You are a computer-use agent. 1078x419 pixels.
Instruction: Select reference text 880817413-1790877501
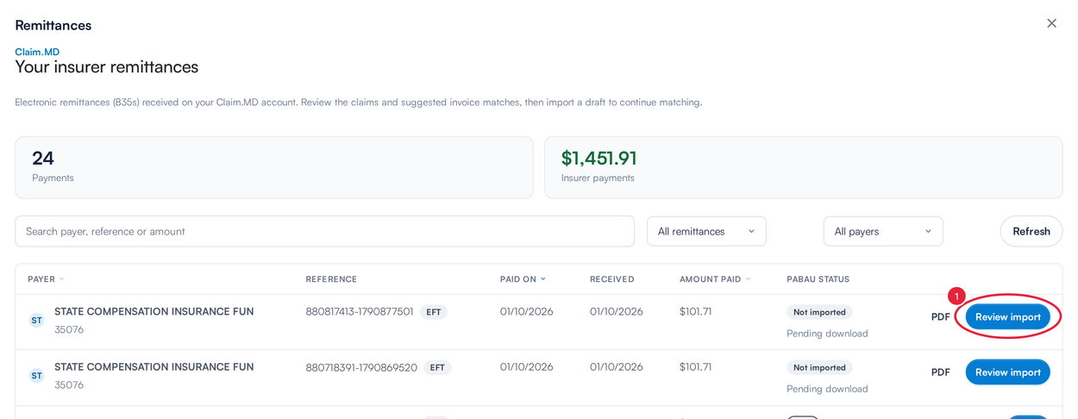360,311
